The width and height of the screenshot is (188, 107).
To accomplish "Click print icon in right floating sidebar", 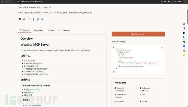I will [184, 42].
